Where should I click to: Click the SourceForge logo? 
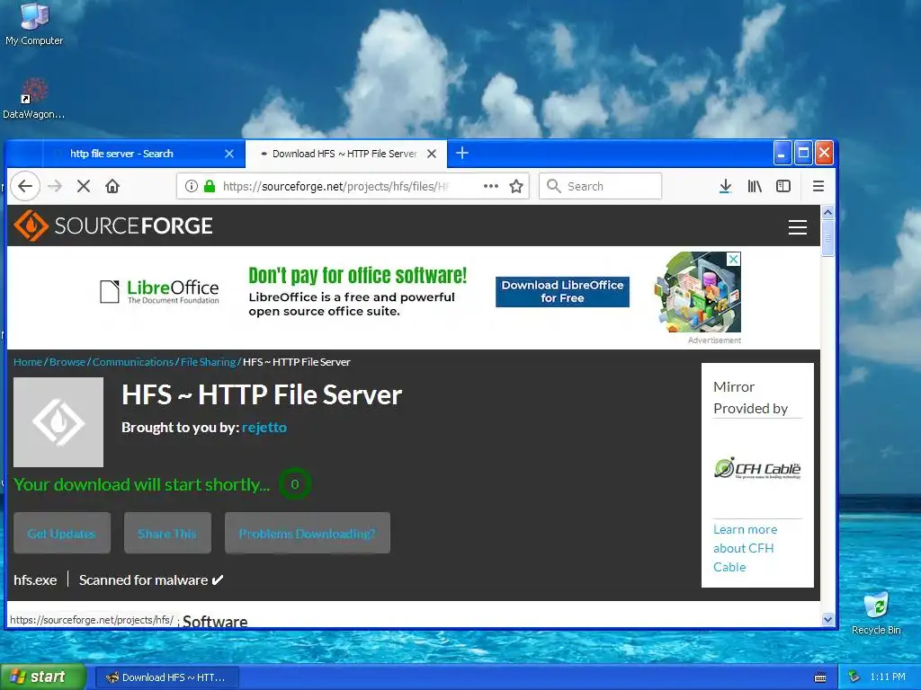(x=112, y=226)
